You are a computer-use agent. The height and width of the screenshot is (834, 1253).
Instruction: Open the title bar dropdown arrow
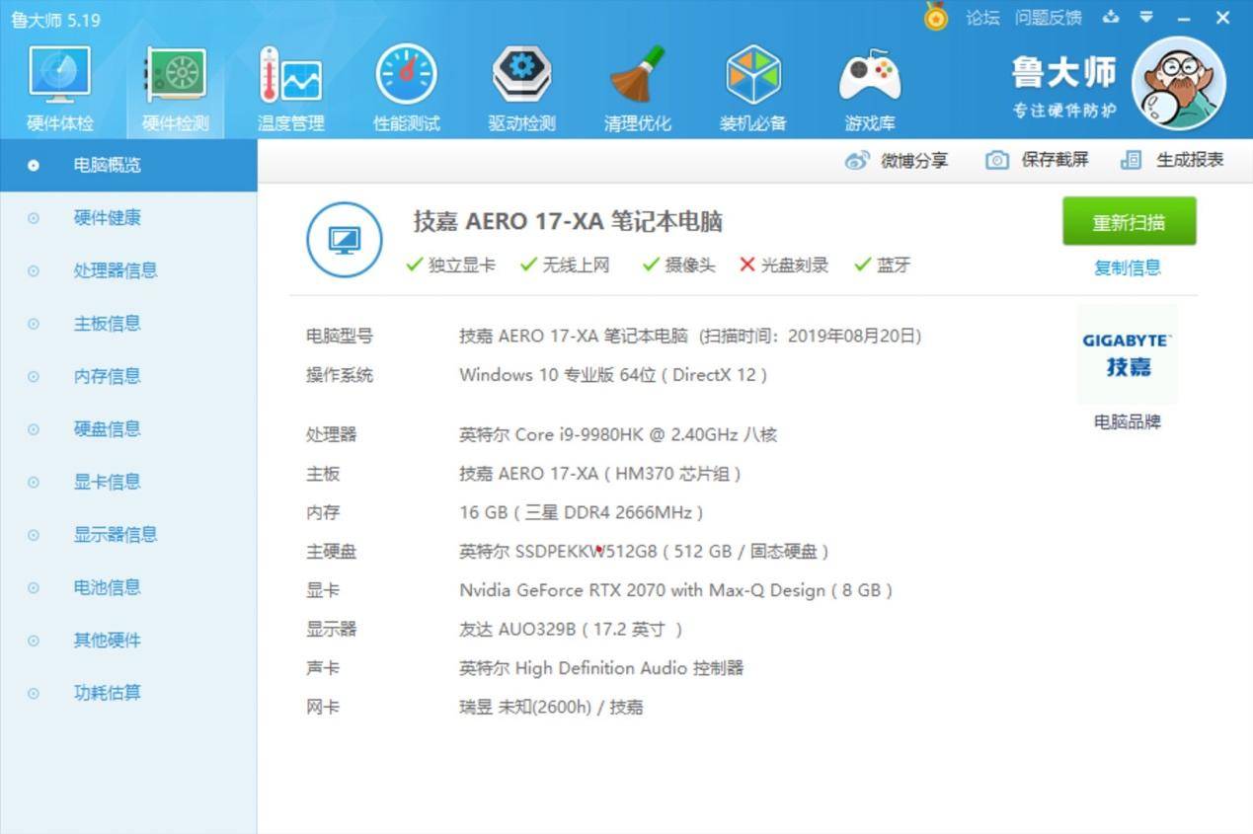coord(1146,18)
